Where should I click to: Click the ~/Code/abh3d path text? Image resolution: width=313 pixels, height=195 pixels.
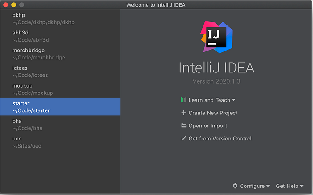30,40
